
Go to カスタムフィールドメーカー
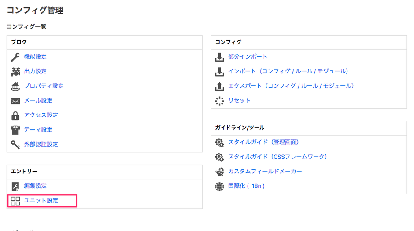265,171
